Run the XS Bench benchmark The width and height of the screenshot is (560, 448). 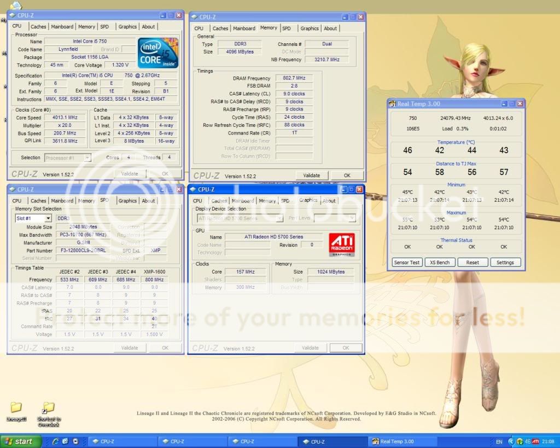click(x=440, y=263)
